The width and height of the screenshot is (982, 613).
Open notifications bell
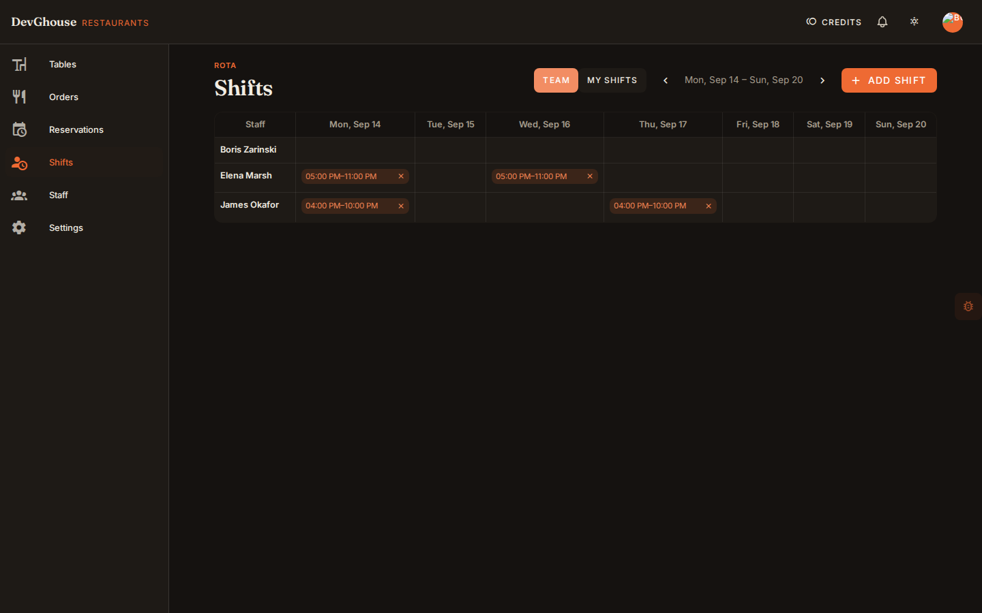pyautogui.click(x=882, y=22)
